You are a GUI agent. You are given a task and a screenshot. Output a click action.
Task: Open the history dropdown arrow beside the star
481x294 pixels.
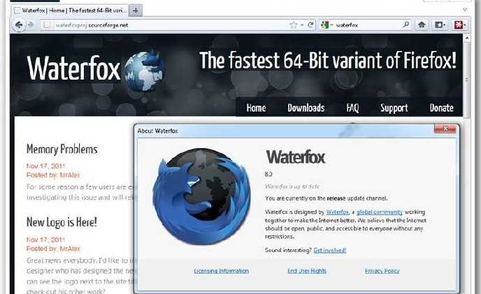pyautogui.click(x=302, y=25)
